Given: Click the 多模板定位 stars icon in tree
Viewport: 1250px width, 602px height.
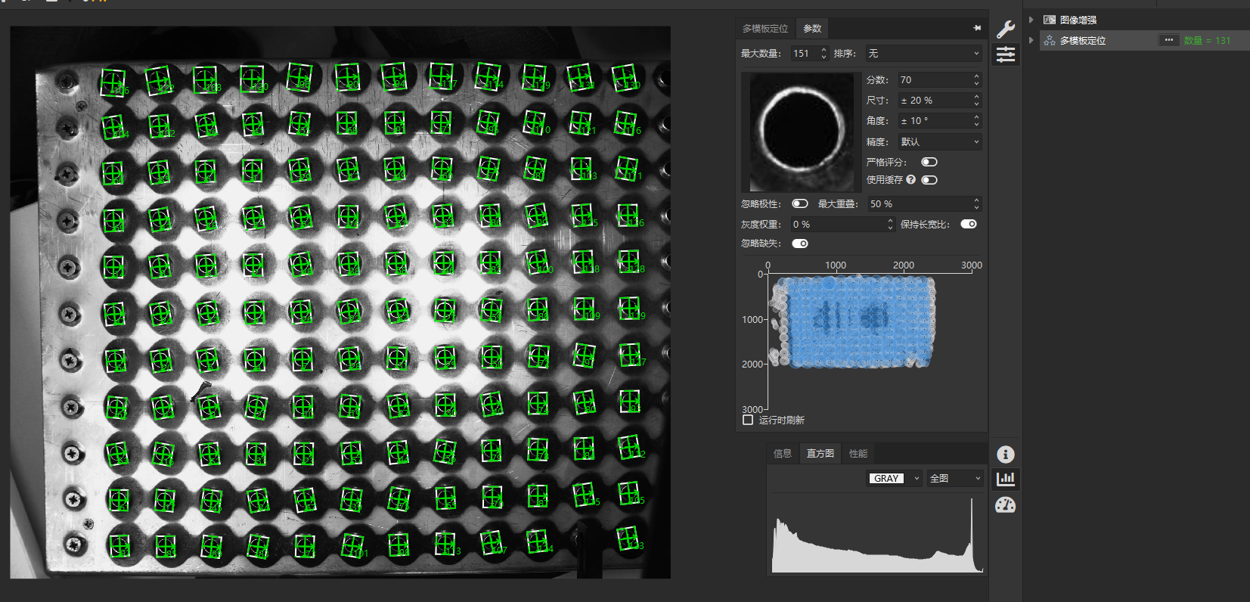Looking at the screenshot, I should click(1050, 41).
